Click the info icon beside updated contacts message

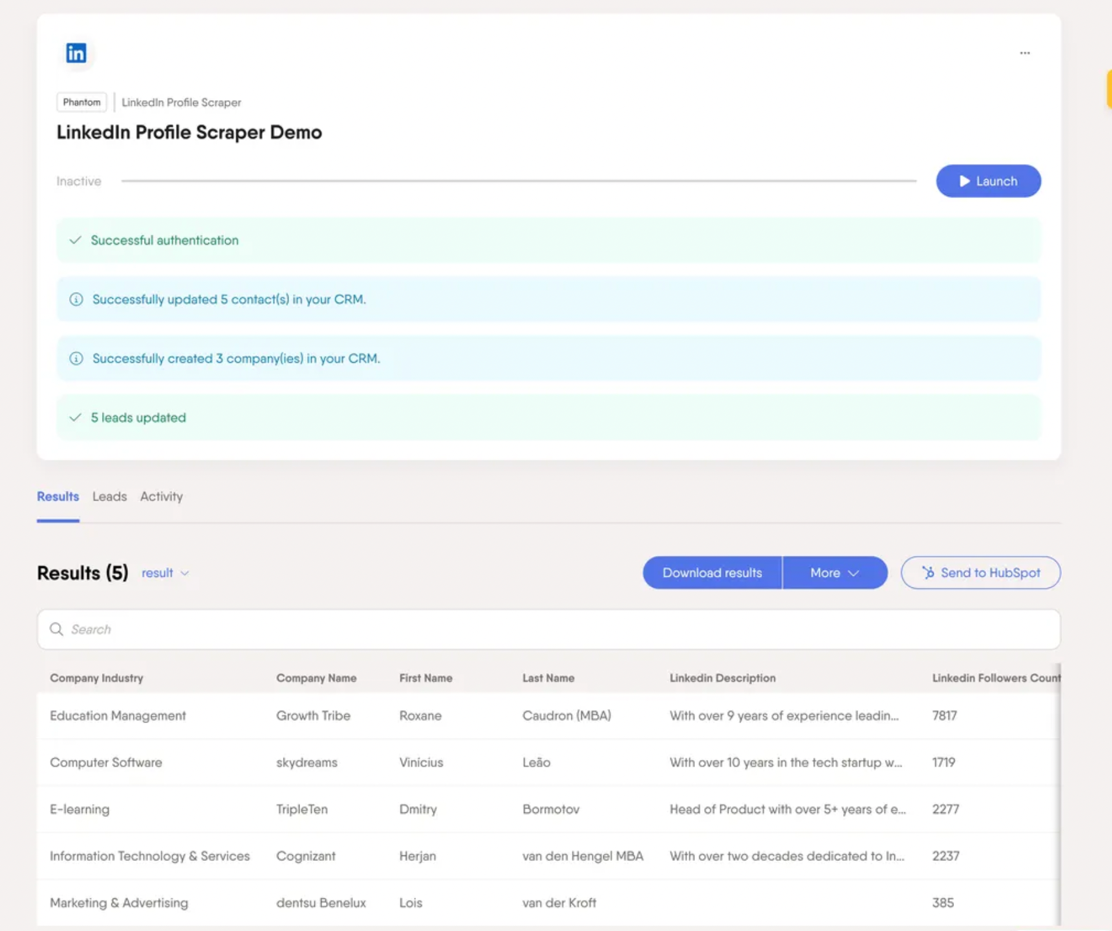(76, 299)
